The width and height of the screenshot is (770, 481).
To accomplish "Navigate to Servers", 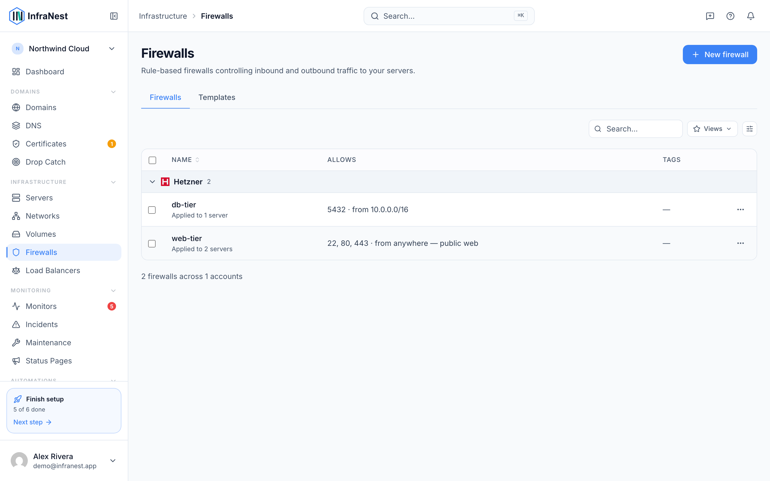I will coord(64,198).
